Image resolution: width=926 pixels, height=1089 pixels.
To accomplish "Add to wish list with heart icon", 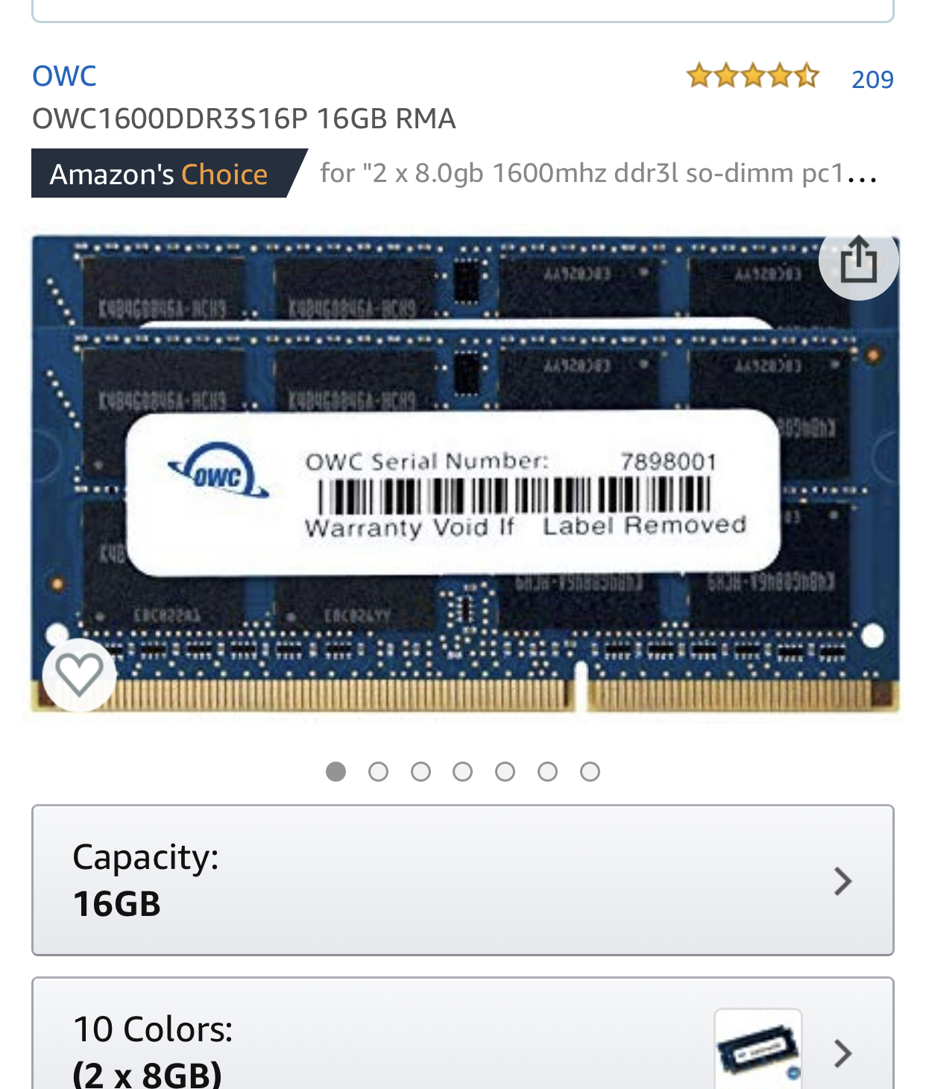I will (79, 675).
